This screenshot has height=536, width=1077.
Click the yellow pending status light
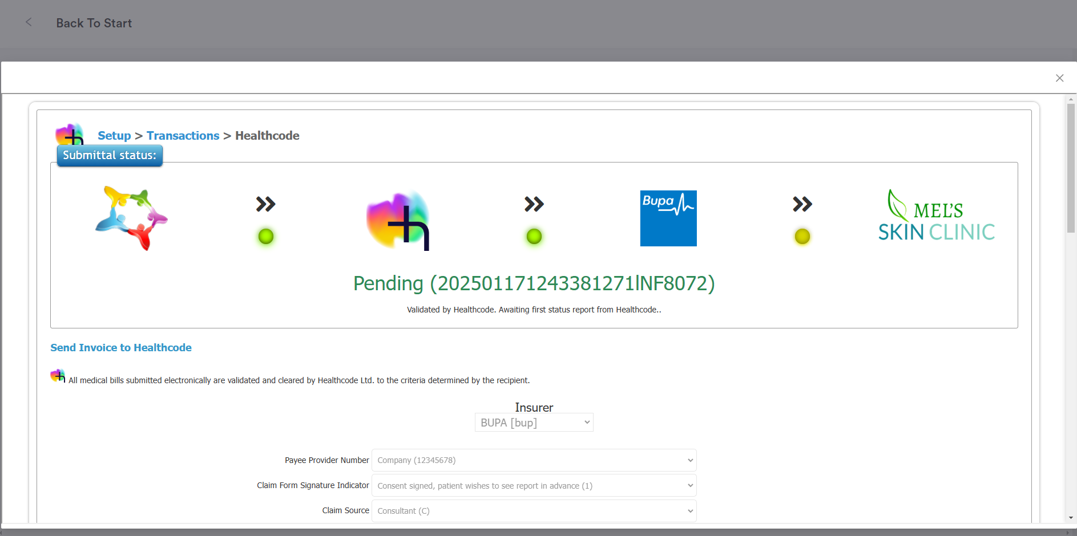(x=802, y=236)
